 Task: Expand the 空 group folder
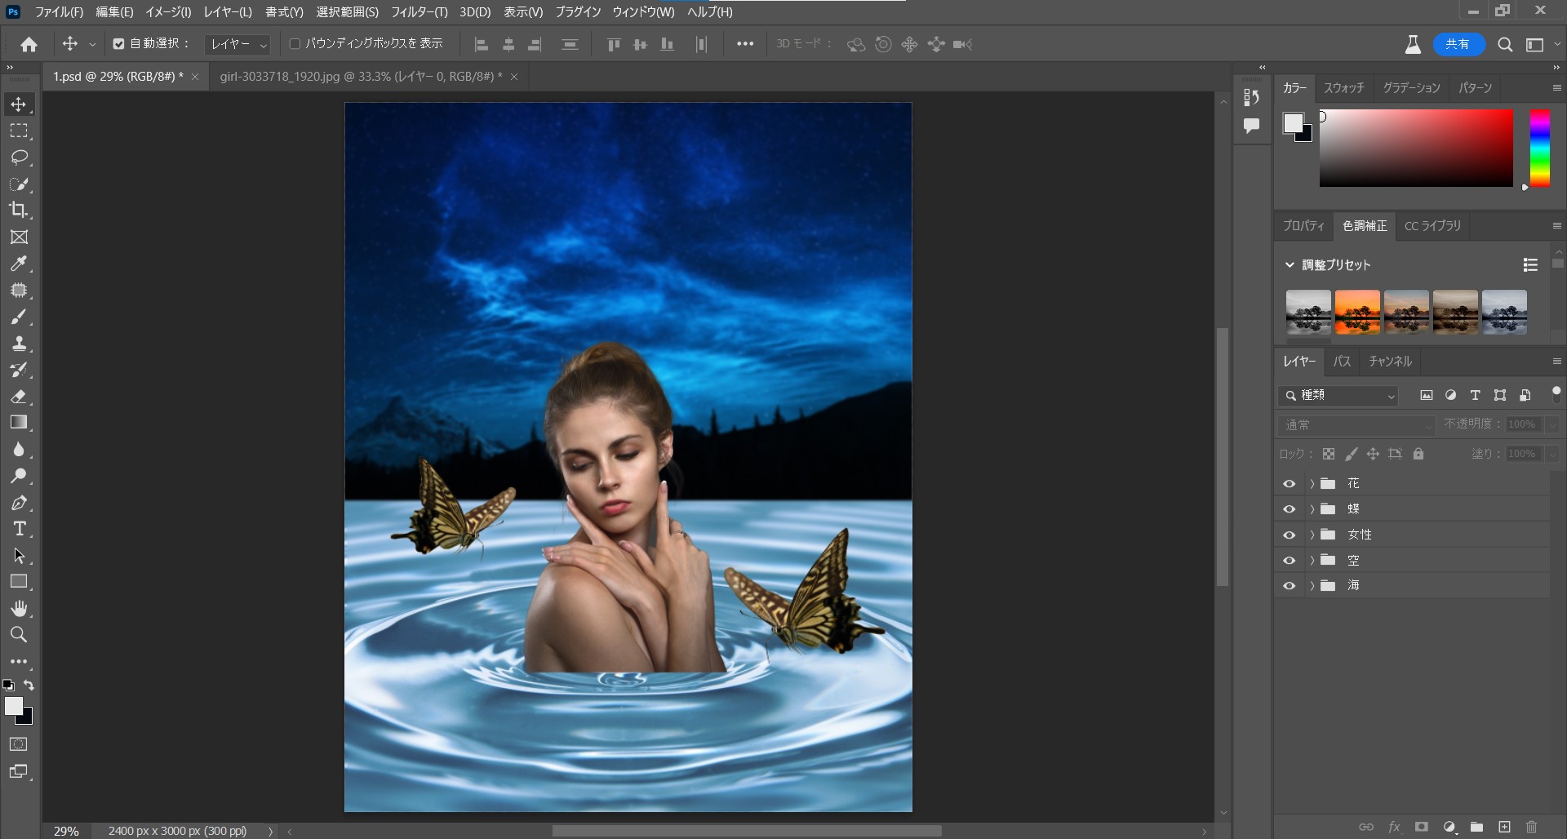click(1312, 561)
